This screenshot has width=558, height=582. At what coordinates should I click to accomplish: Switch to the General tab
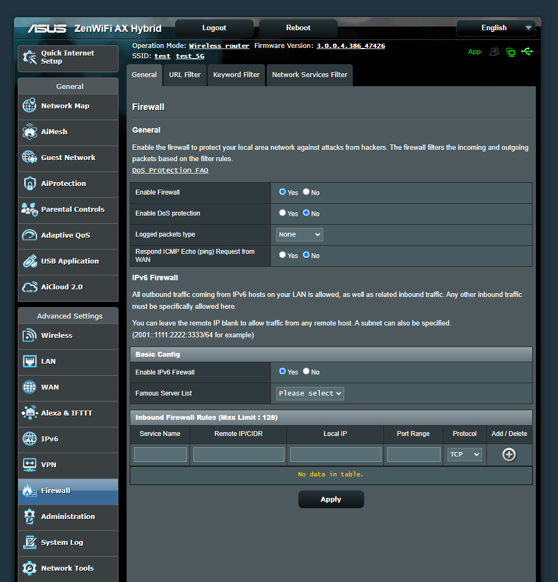[144, 75]
